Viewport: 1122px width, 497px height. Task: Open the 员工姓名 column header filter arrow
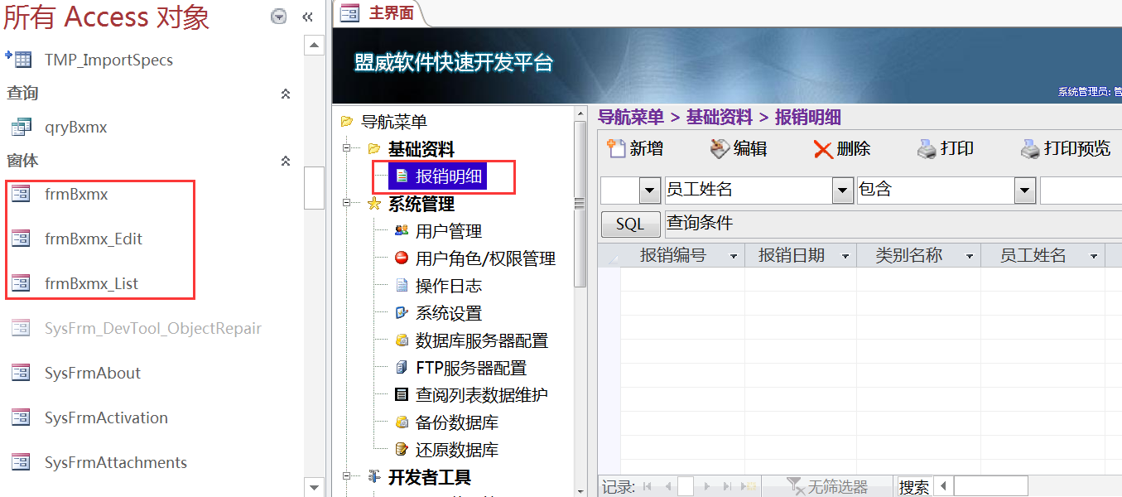coord(1094,257)
